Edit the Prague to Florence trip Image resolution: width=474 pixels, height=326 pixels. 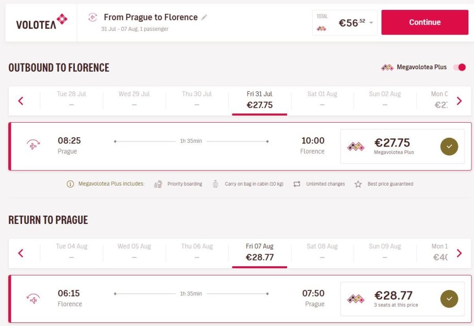[x=205, y=18]
